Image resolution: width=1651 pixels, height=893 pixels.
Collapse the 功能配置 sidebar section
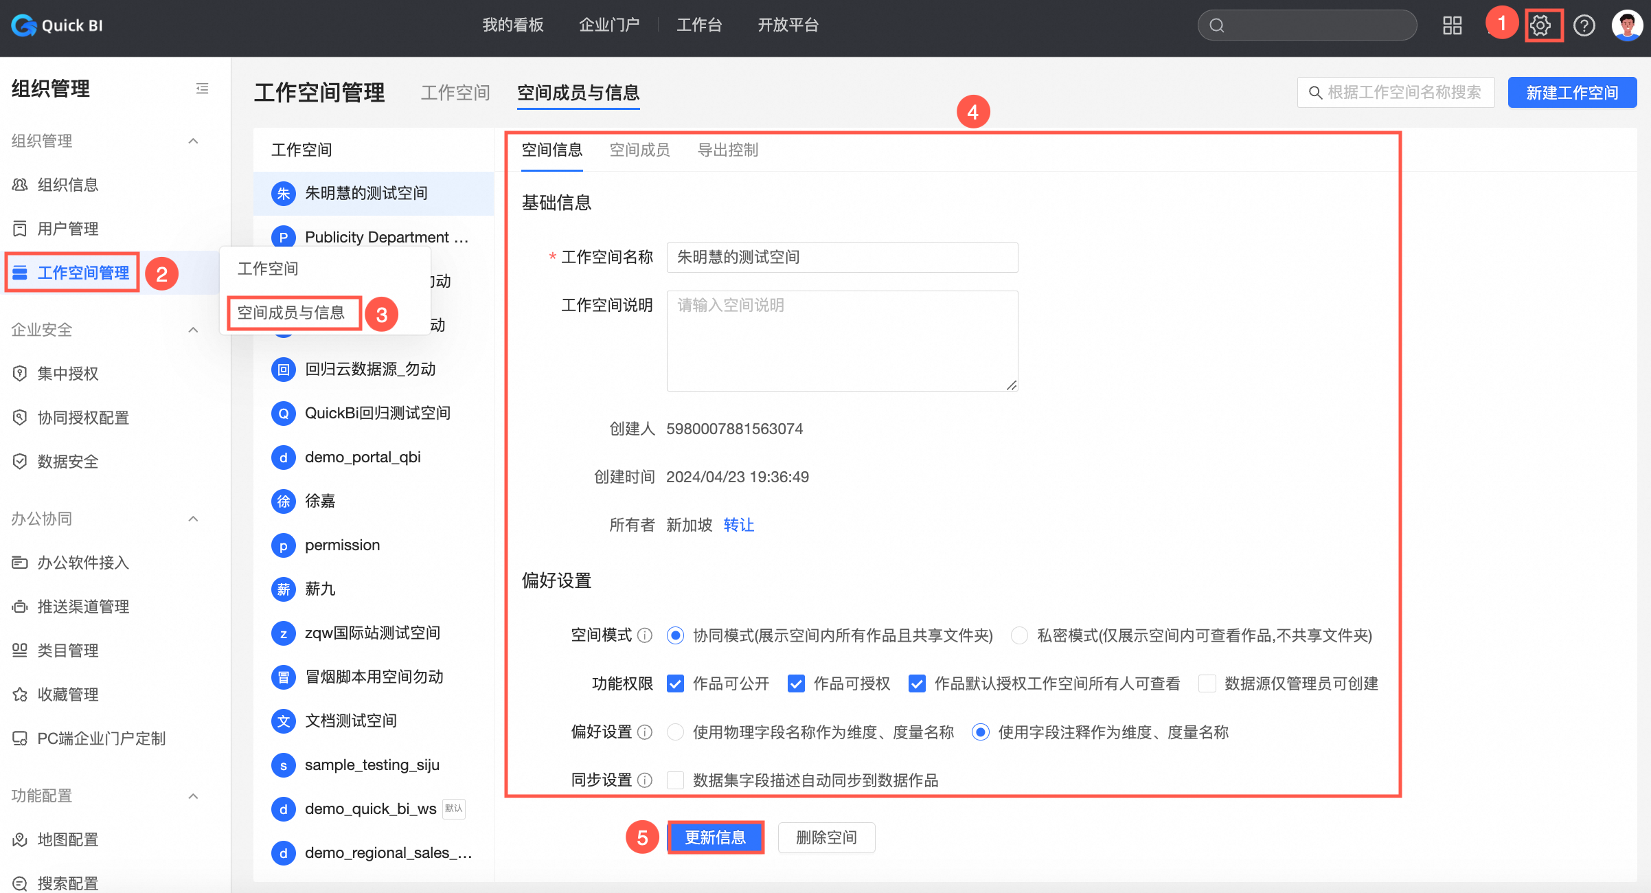194,796
